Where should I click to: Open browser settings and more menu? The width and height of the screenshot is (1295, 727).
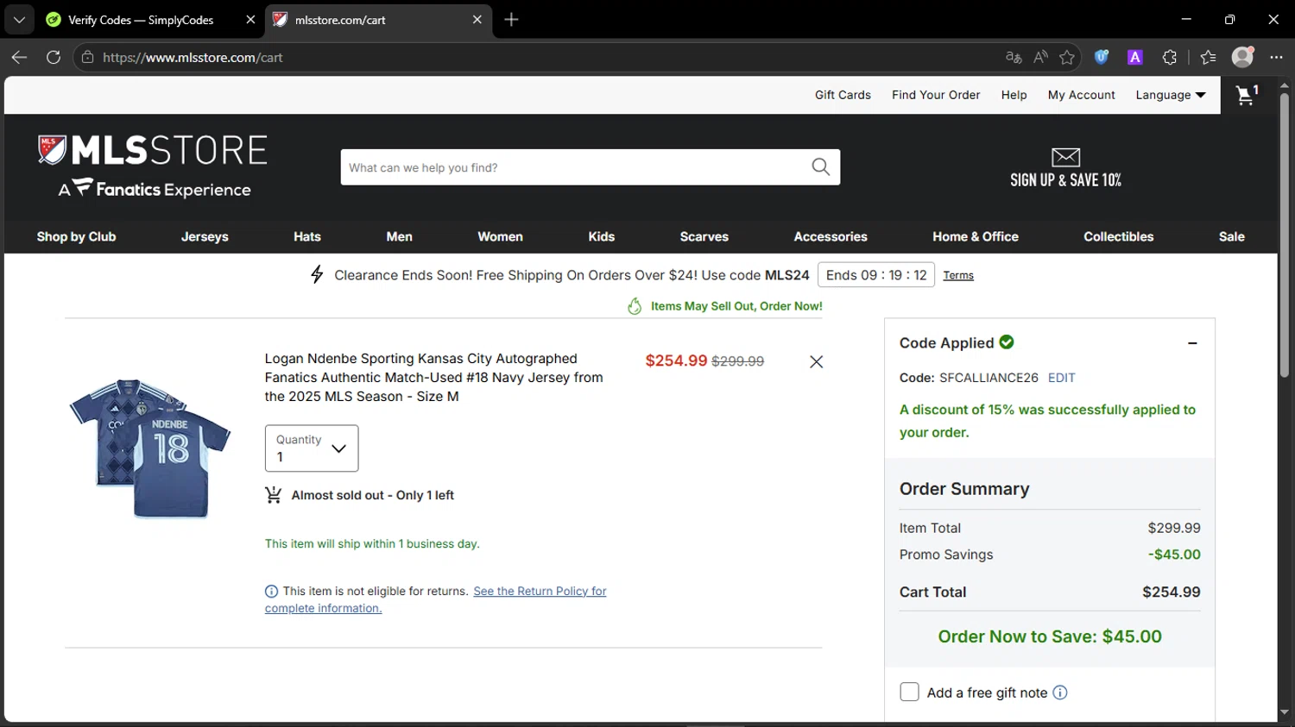[1277, 58]
